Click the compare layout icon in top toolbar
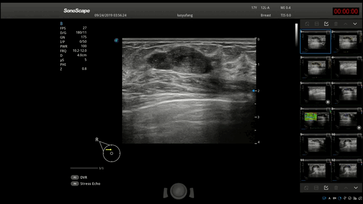The width and height of the screenshot is (363, 204). coord(317,24)
